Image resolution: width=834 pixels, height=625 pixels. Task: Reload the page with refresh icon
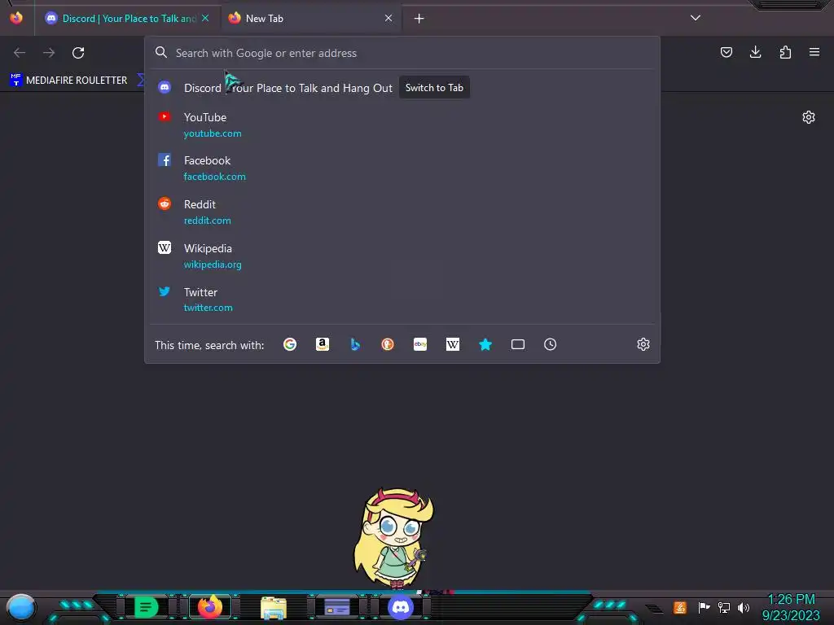point(78,53)
